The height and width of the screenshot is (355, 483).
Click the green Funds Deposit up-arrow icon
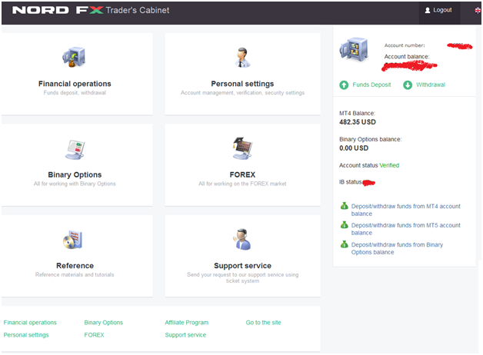(344, 85)
